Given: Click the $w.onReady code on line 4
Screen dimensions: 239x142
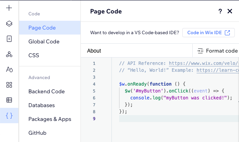Looking at the screenshot, I should 133,84.
